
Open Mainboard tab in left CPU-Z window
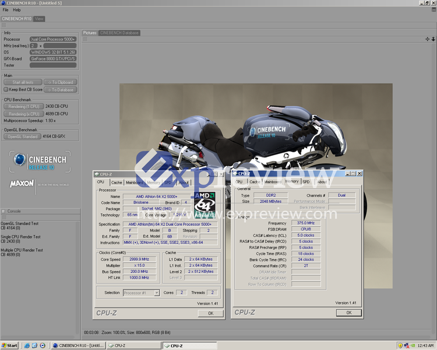(x=135, y=183)
